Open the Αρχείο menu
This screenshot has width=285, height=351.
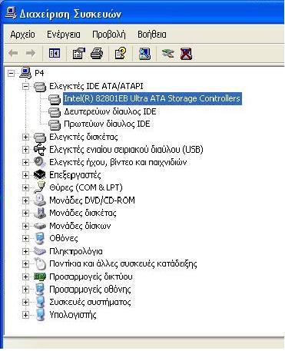click(22, 35)
